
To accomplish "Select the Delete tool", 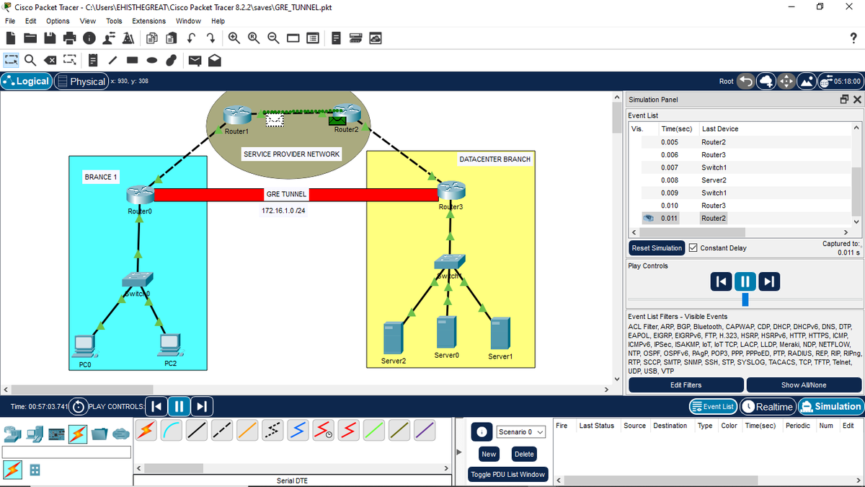I will click(x=50, y=60).
